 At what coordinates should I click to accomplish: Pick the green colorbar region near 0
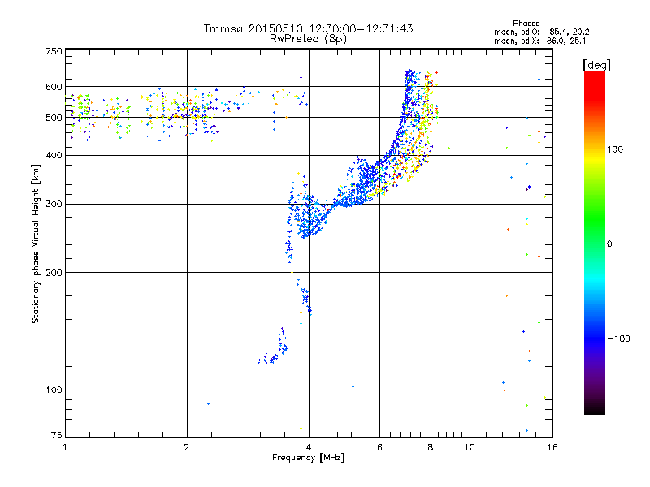click(x=594, y=243)
